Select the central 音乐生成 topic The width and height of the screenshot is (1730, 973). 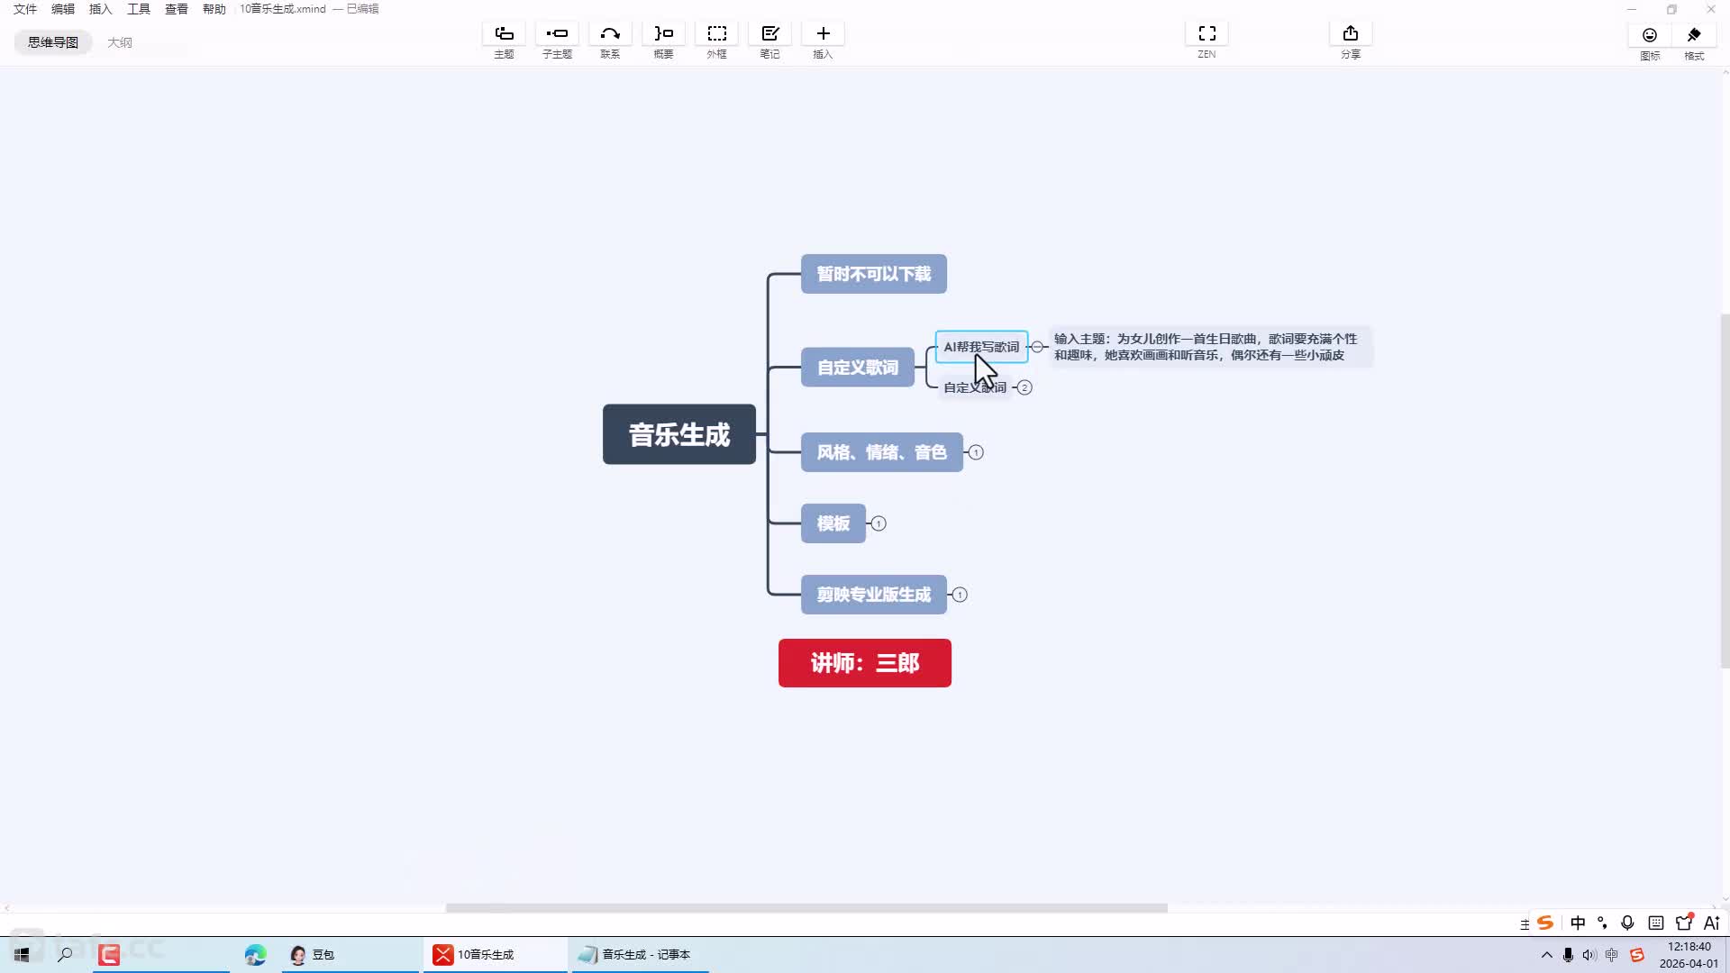pos(678,434)
